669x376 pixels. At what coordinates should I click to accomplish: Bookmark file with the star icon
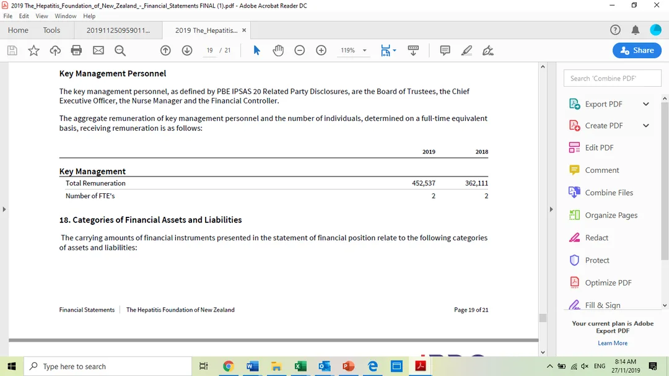pos(33,50)
